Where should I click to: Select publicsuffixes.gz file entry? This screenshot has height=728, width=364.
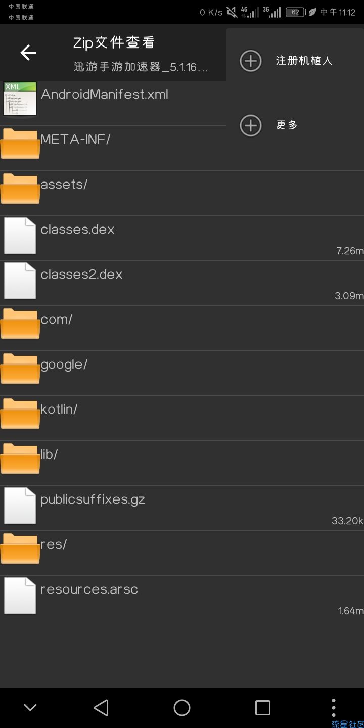[x=182, y=508]
